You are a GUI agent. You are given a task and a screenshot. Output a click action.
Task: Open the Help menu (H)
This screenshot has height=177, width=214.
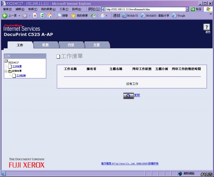[x=77, y=9]
